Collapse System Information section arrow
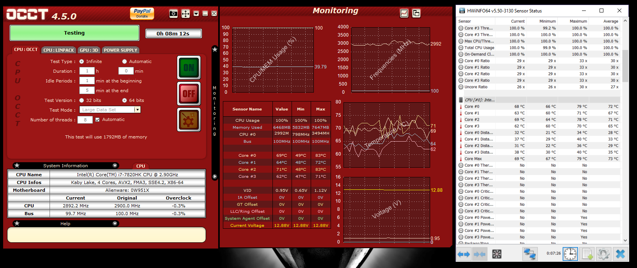This screenshot has width=637, height=268. pyautogui.click(x=115, y=165)
